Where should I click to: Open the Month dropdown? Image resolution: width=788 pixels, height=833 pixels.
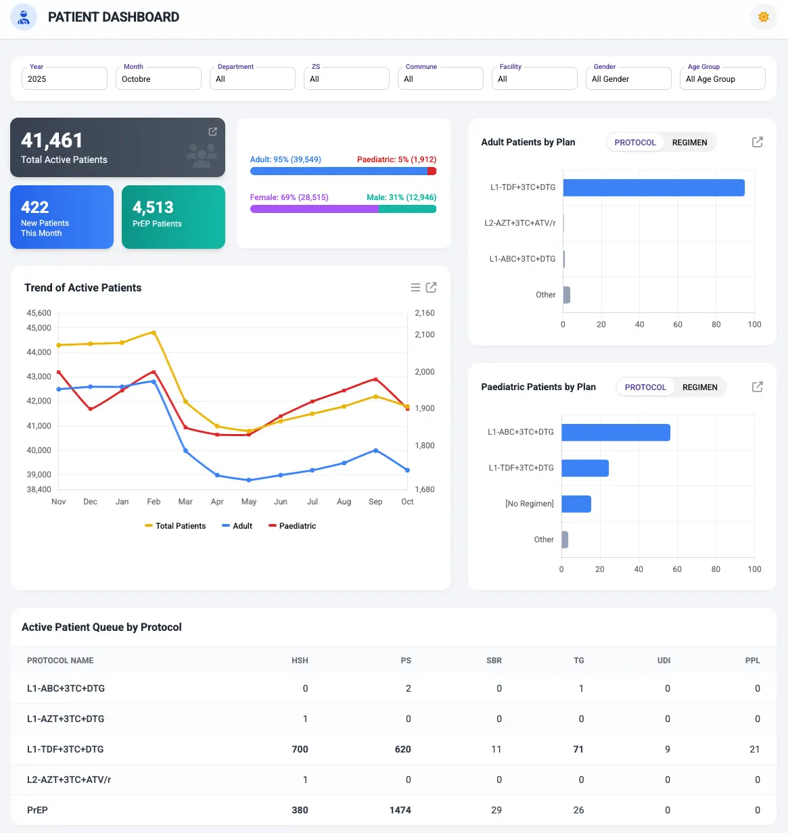158,78
